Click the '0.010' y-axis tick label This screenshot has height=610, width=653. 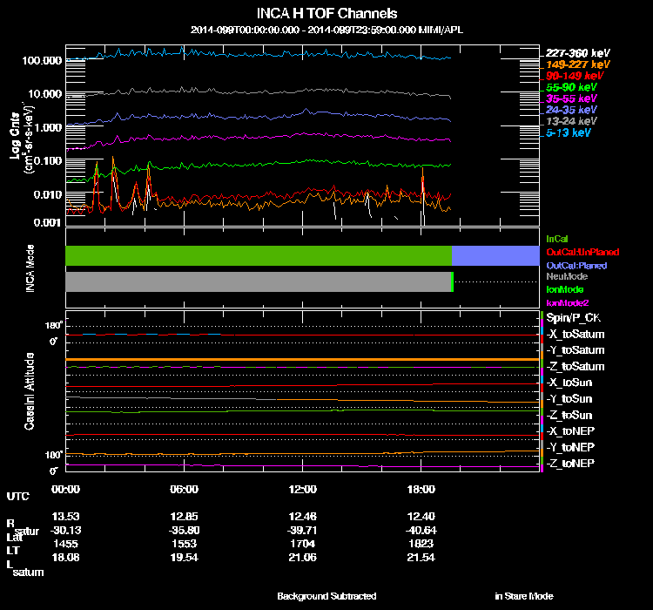[48, 194]
